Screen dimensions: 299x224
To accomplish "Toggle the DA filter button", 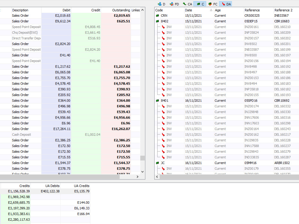I will click(x=226, y=4).
